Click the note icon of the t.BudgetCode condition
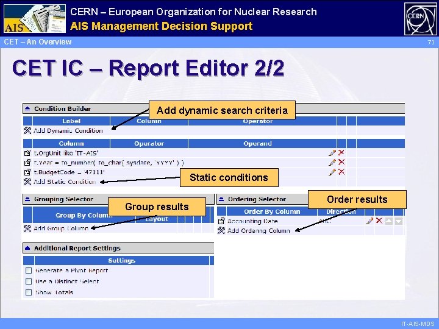Image resolution: width=439 pixels, height=329 pixels. click(27, 172)
